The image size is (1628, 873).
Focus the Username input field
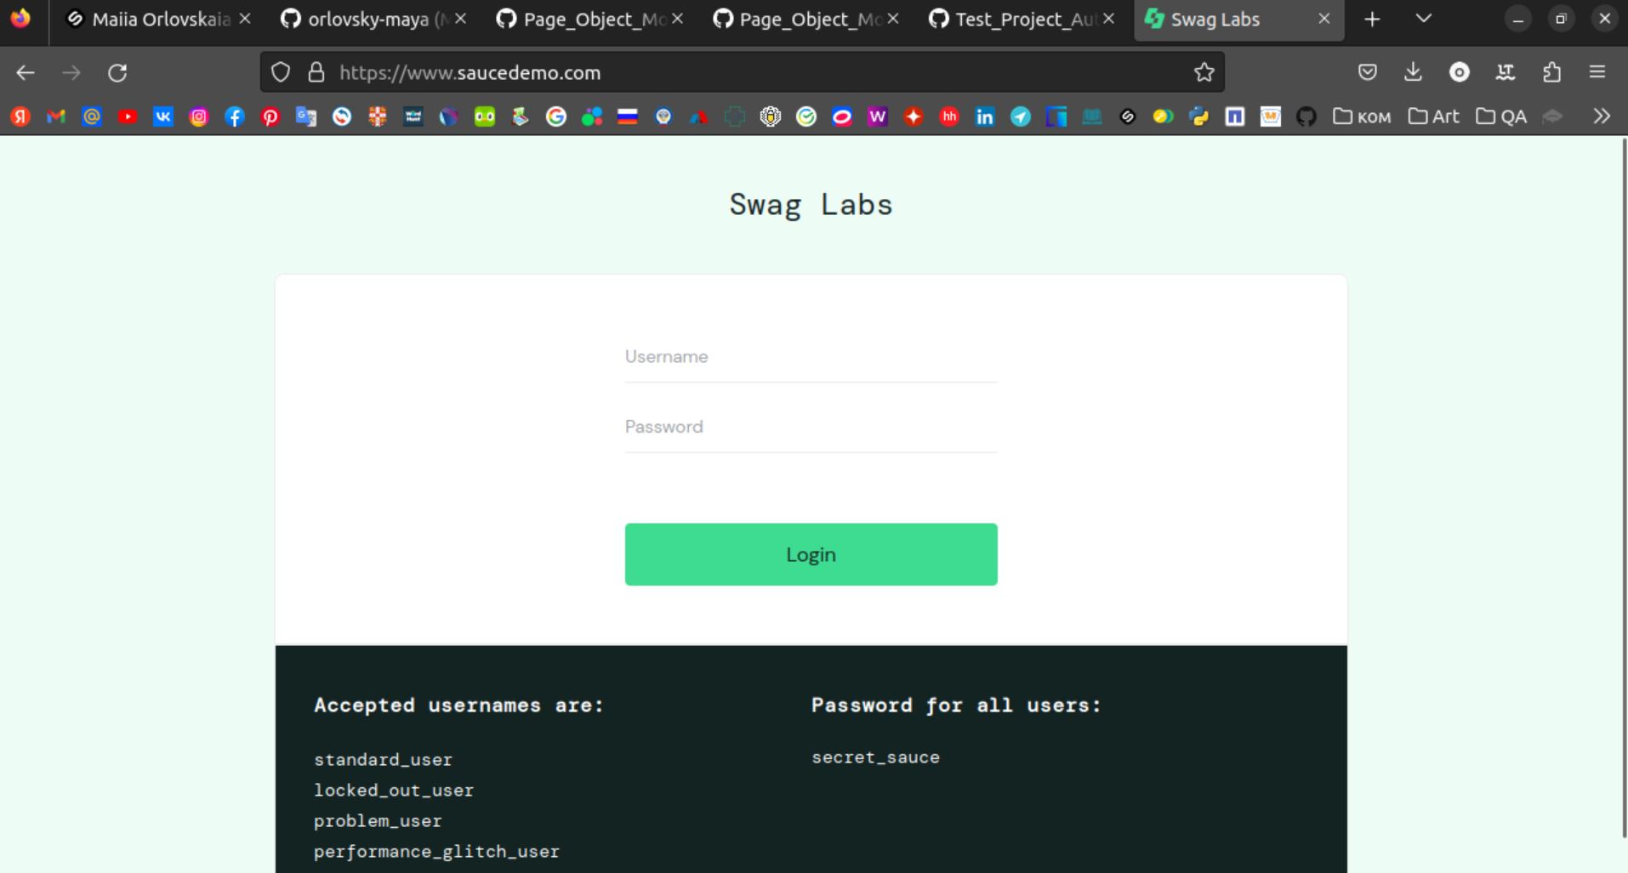811,357
